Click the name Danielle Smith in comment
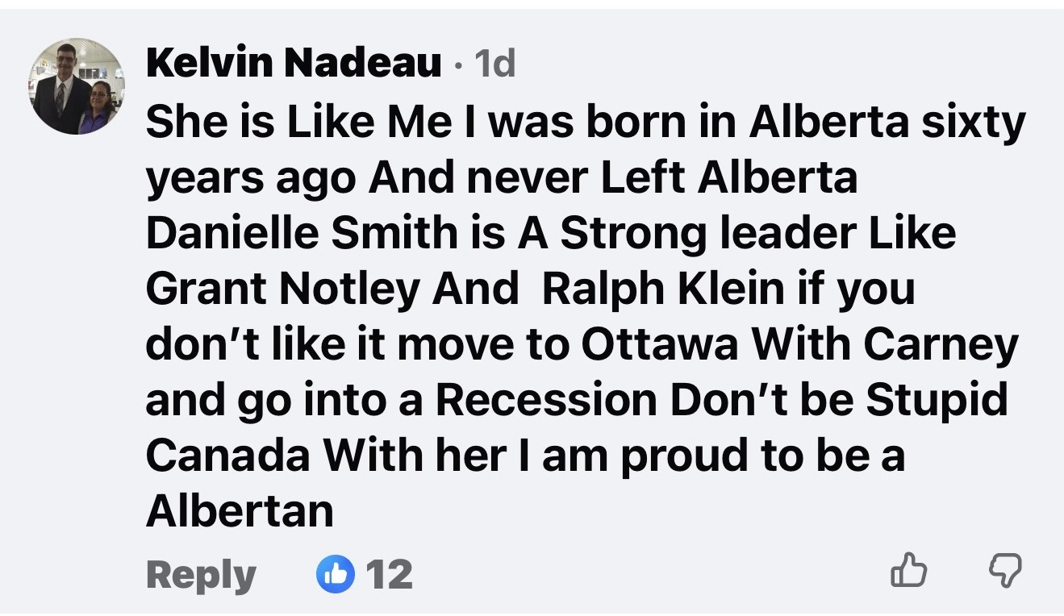This screenshot has height=616, width=1064. [x=301, y=233]
